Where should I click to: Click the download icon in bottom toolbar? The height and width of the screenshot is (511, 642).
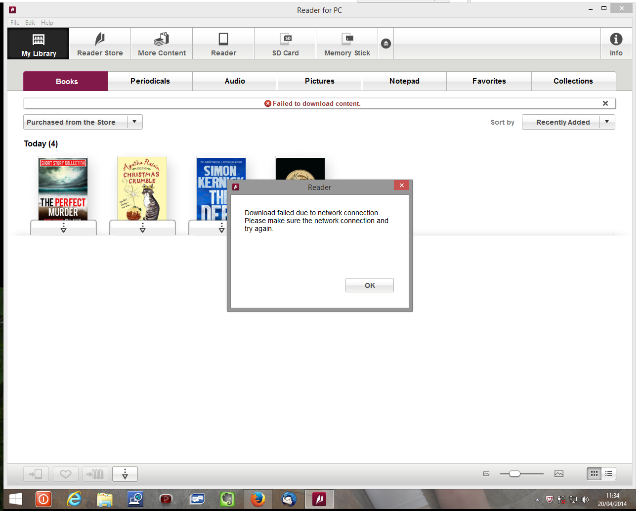coord(125,474)
